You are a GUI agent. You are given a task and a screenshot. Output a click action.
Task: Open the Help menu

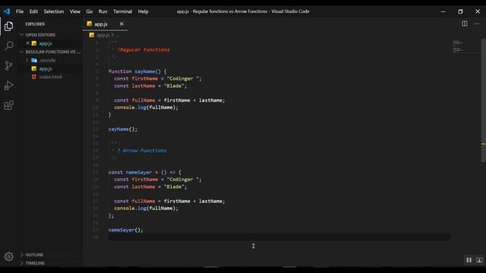click(143, 11)
